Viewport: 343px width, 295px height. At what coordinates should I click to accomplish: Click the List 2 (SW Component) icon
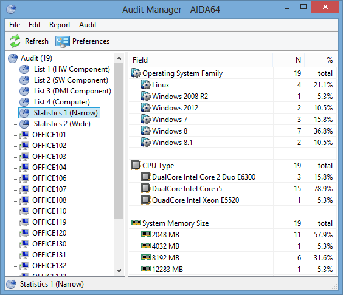click(x=24, y=80)
